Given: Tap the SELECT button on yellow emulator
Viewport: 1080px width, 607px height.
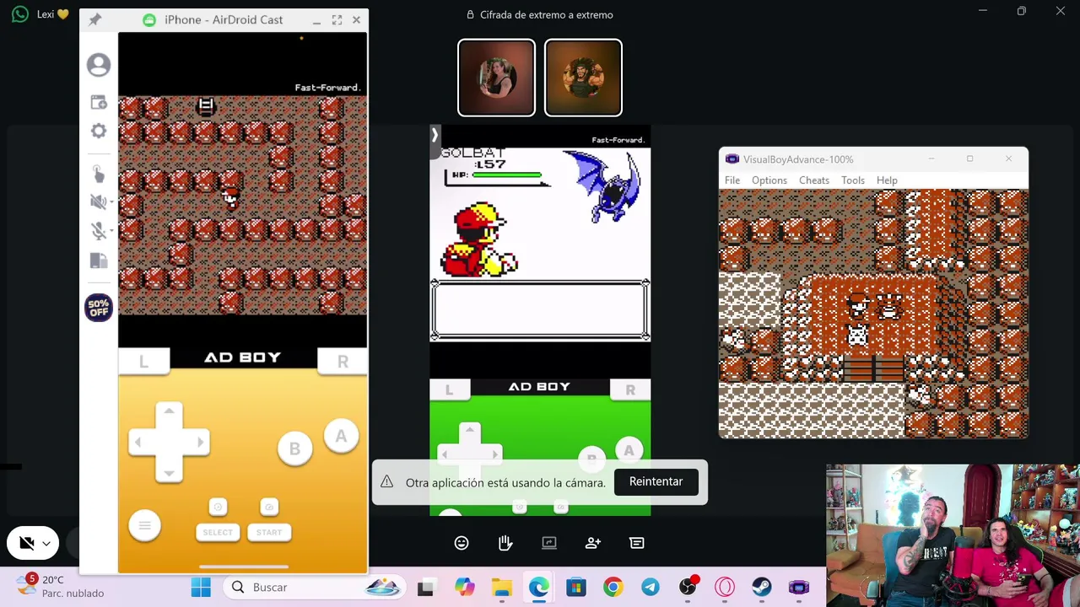Looking at the screenshot, I should click(x=218, y=532).
